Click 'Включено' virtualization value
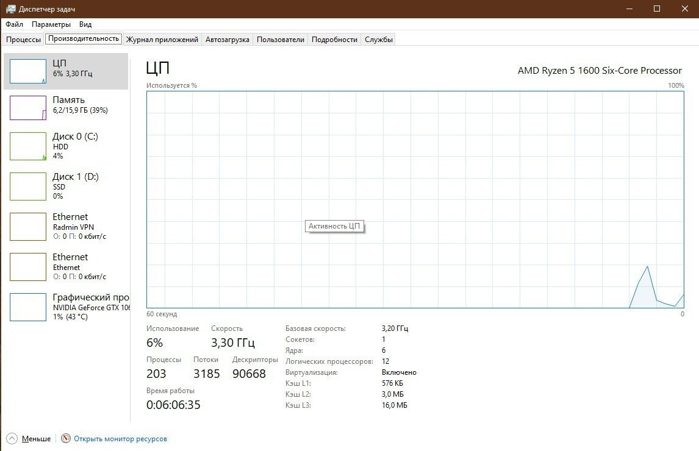The width and height of the screenshot is (699, 451). coord(399,372)
